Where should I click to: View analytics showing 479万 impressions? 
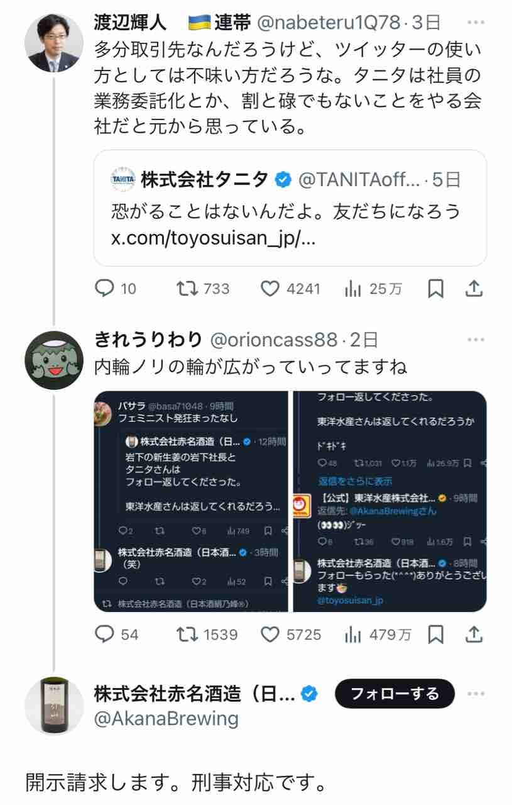(378, 634)
